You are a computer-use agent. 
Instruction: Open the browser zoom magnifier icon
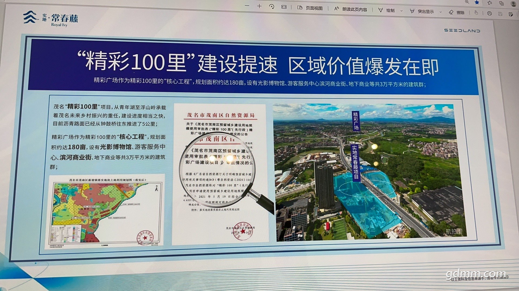point(467,2)
